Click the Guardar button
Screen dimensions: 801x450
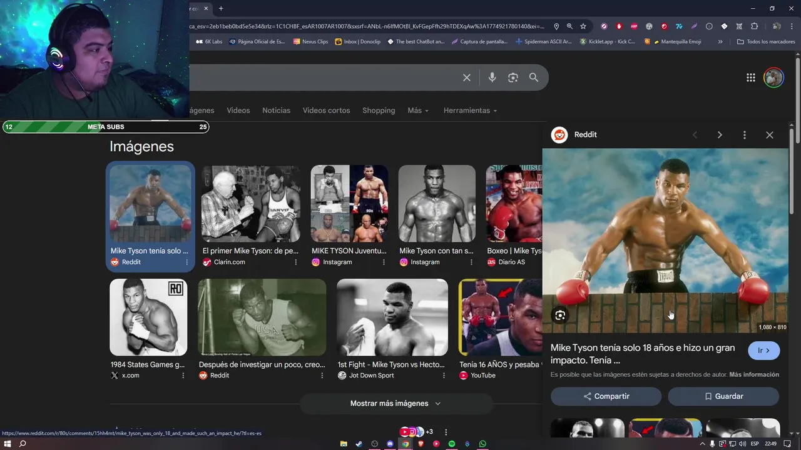pyautogui.click(x=723, y=396)
